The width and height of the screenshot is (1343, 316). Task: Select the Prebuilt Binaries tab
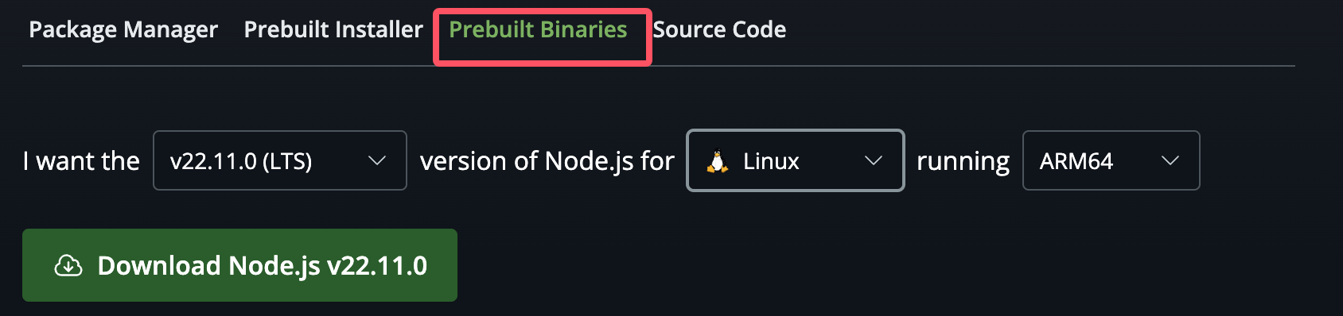[538, 29]
